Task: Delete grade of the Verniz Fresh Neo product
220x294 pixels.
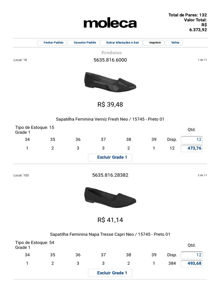Action: click(110, 158)
